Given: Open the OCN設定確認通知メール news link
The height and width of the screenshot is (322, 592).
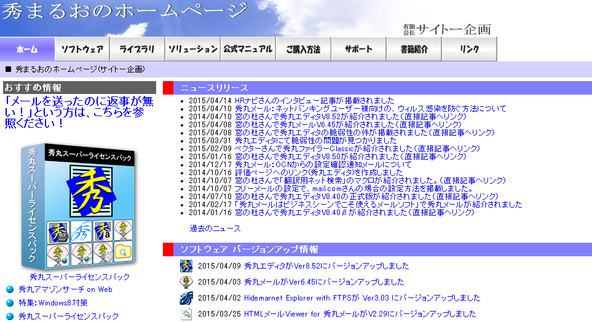Looking at the screenshot, I should 323,165.
